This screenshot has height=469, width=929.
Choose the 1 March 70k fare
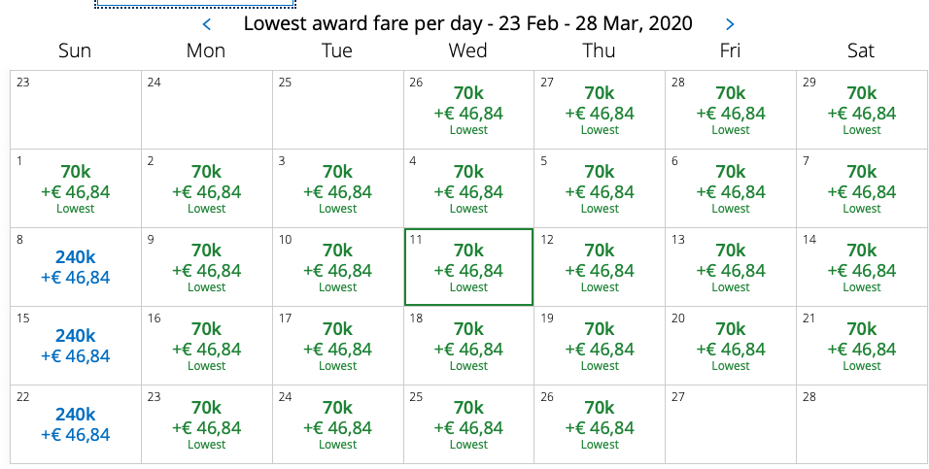coord(75,188)
